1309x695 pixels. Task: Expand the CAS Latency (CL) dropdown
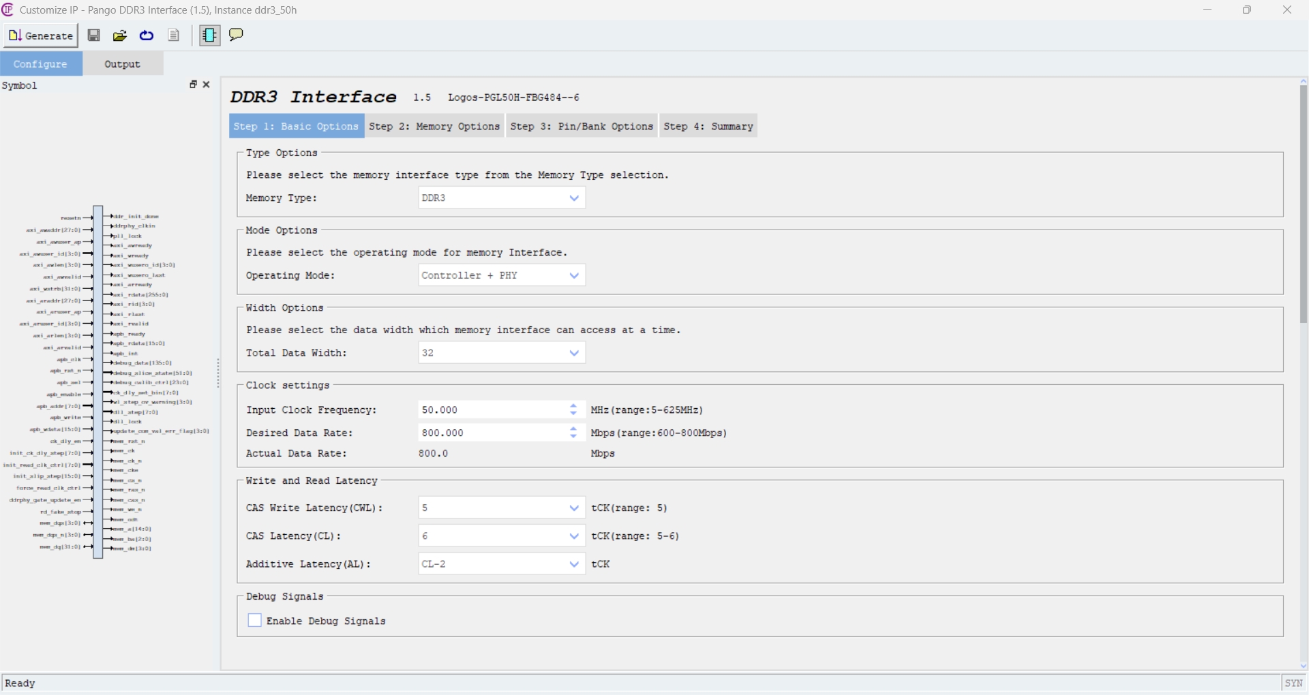point(502,536)
